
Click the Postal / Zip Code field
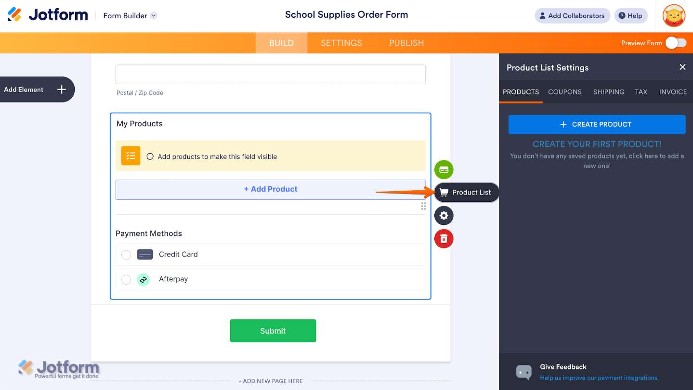point(270,75)
